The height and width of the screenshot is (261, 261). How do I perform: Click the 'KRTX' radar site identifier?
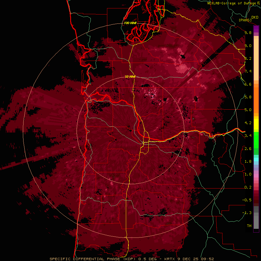click(x=169, y=259)
